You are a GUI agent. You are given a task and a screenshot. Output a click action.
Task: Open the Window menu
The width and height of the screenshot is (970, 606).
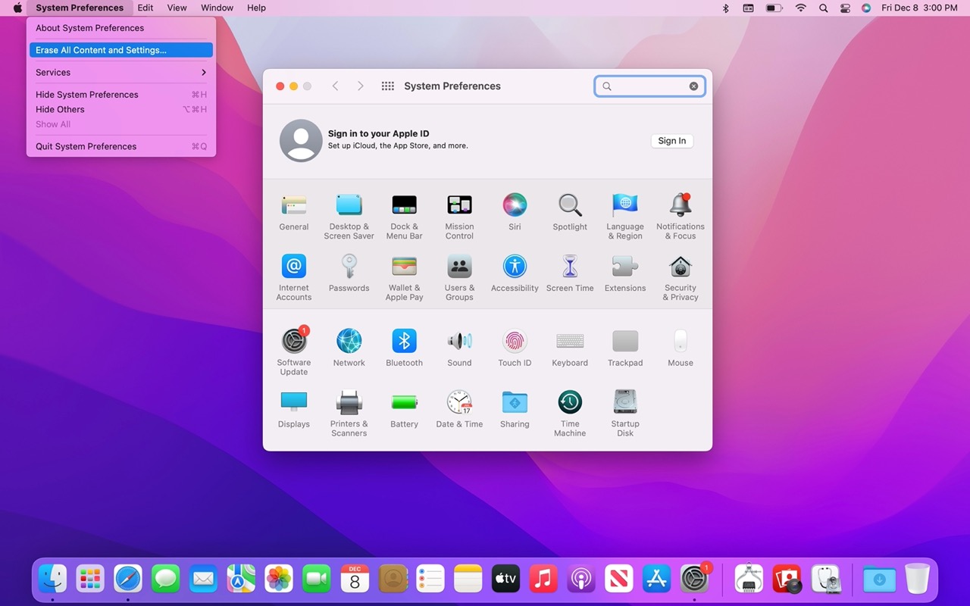[x=217, y=8]
